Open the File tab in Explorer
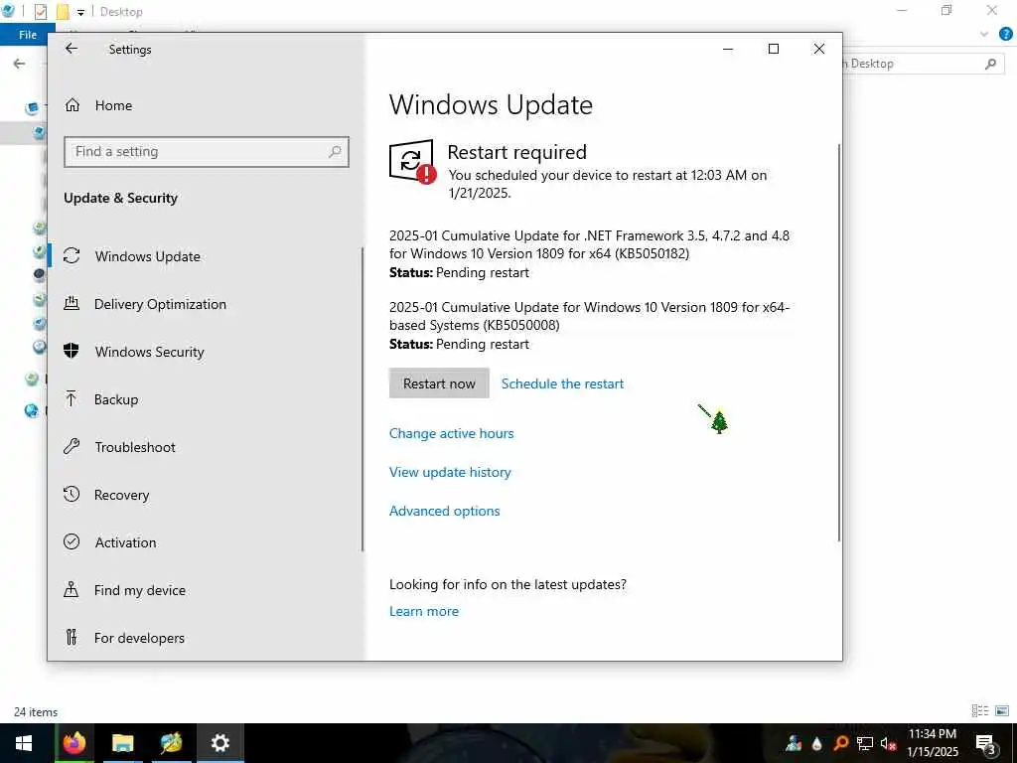The image size is (1017, 763). (x=27, y=35)
